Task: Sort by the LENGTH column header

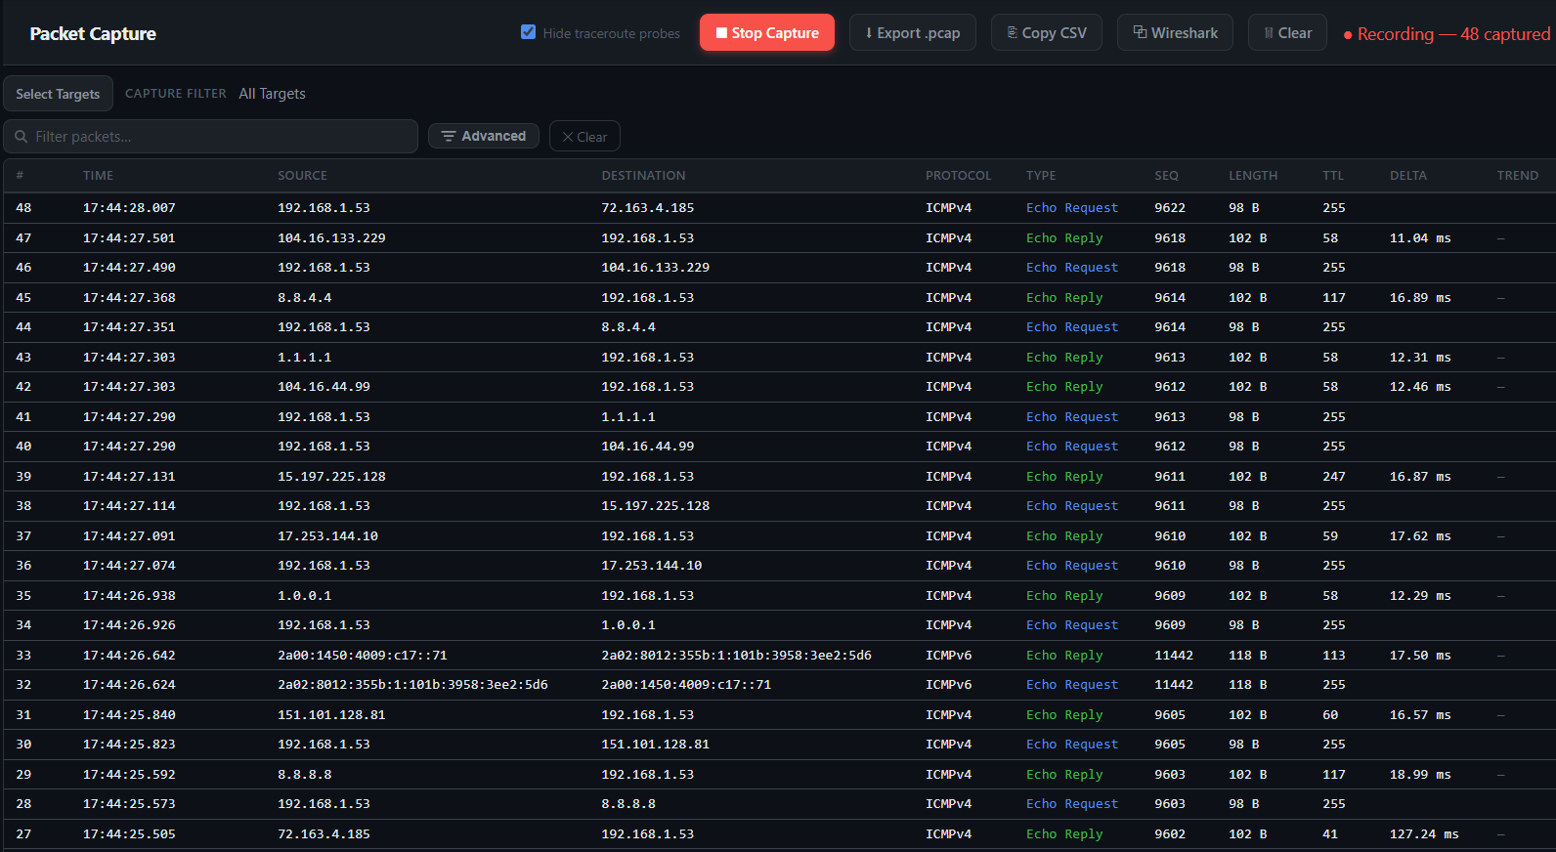Action: [x=1253, y=176]
